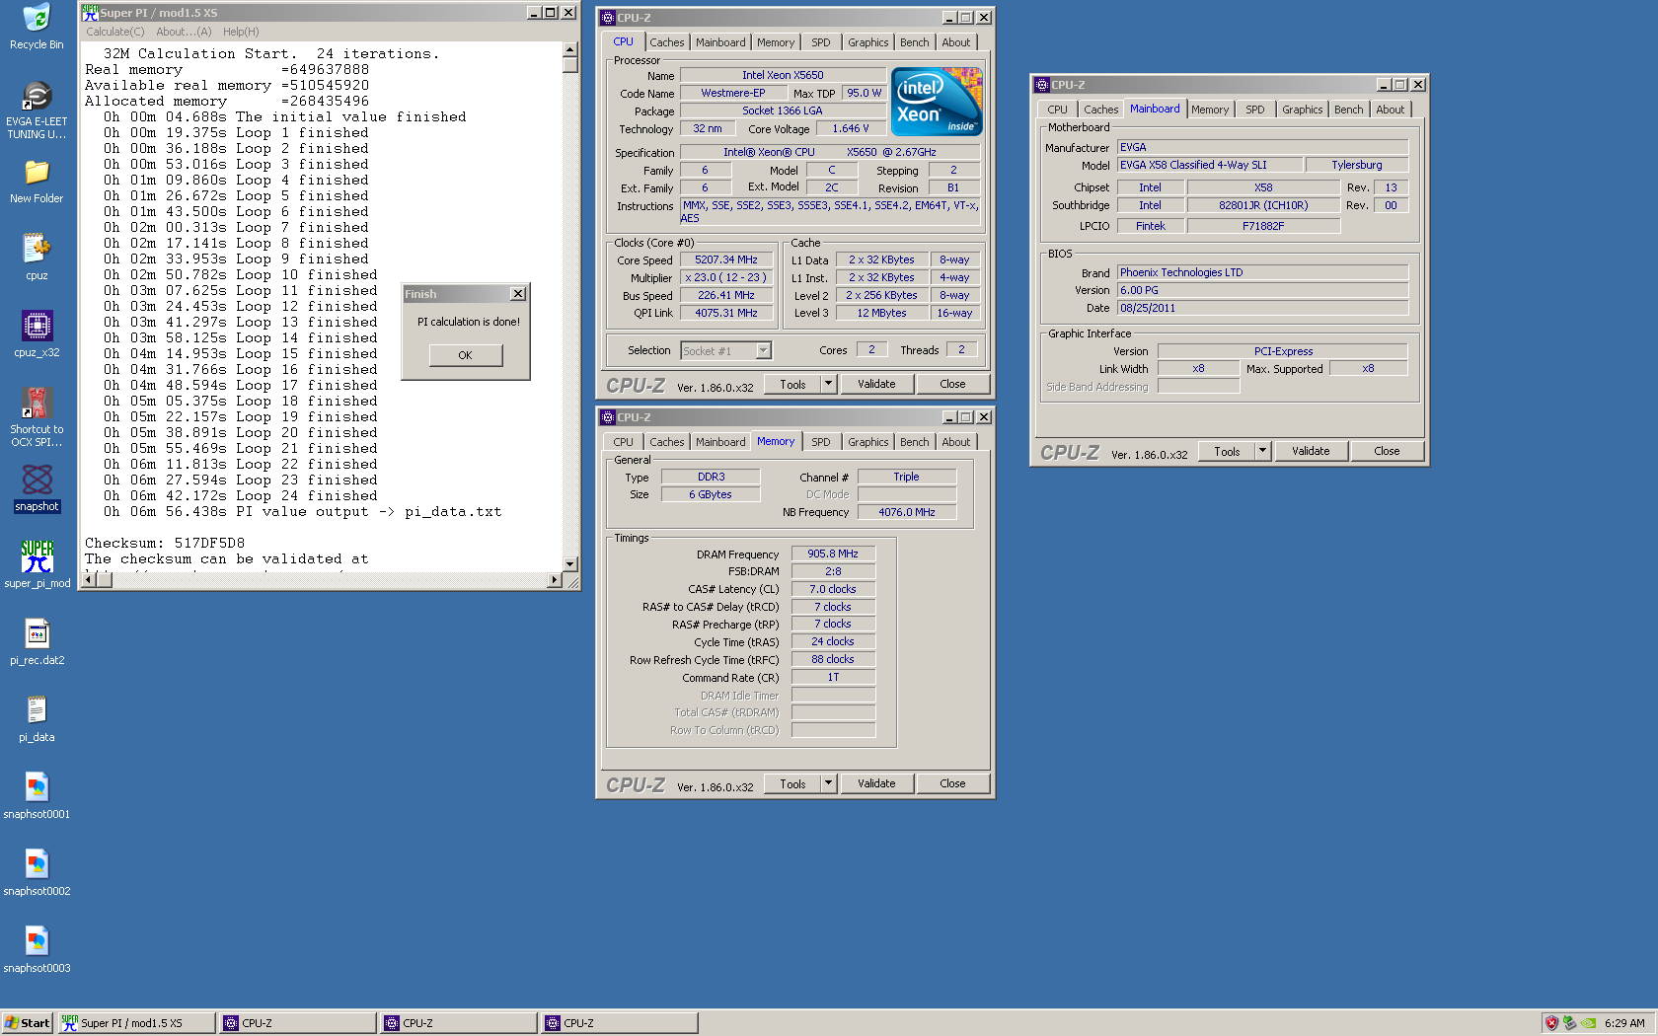Click the Intel Xeon inside logo
Screen dimensions: 1658x1036
tap(937, 102)
